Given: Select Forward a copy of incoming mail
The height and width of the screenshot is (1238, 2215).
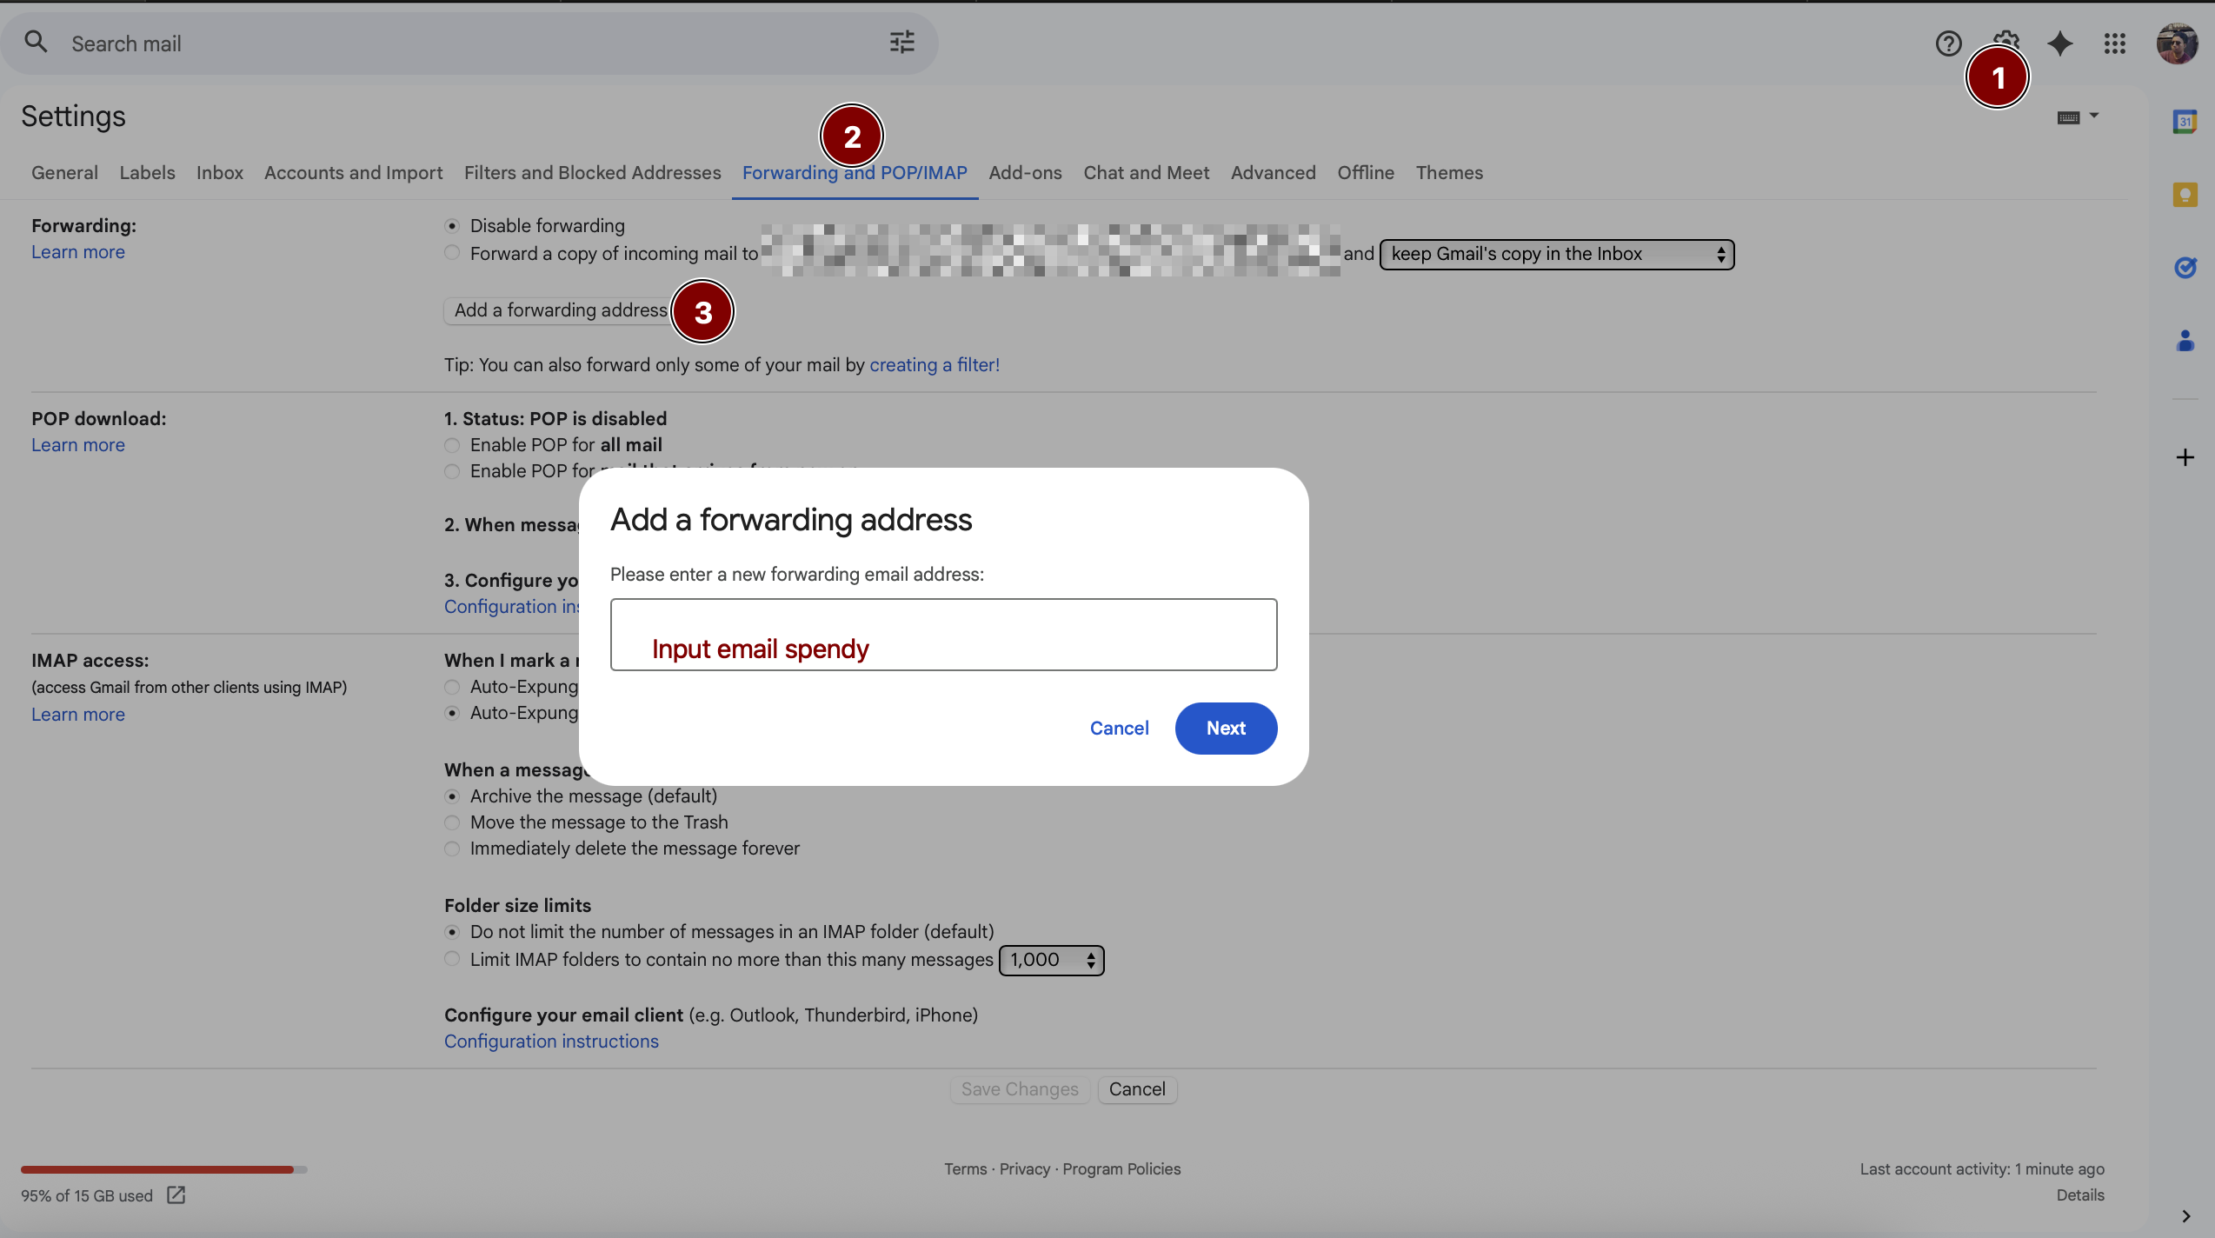Looking at the screenshot, I should tap(452, 253).
